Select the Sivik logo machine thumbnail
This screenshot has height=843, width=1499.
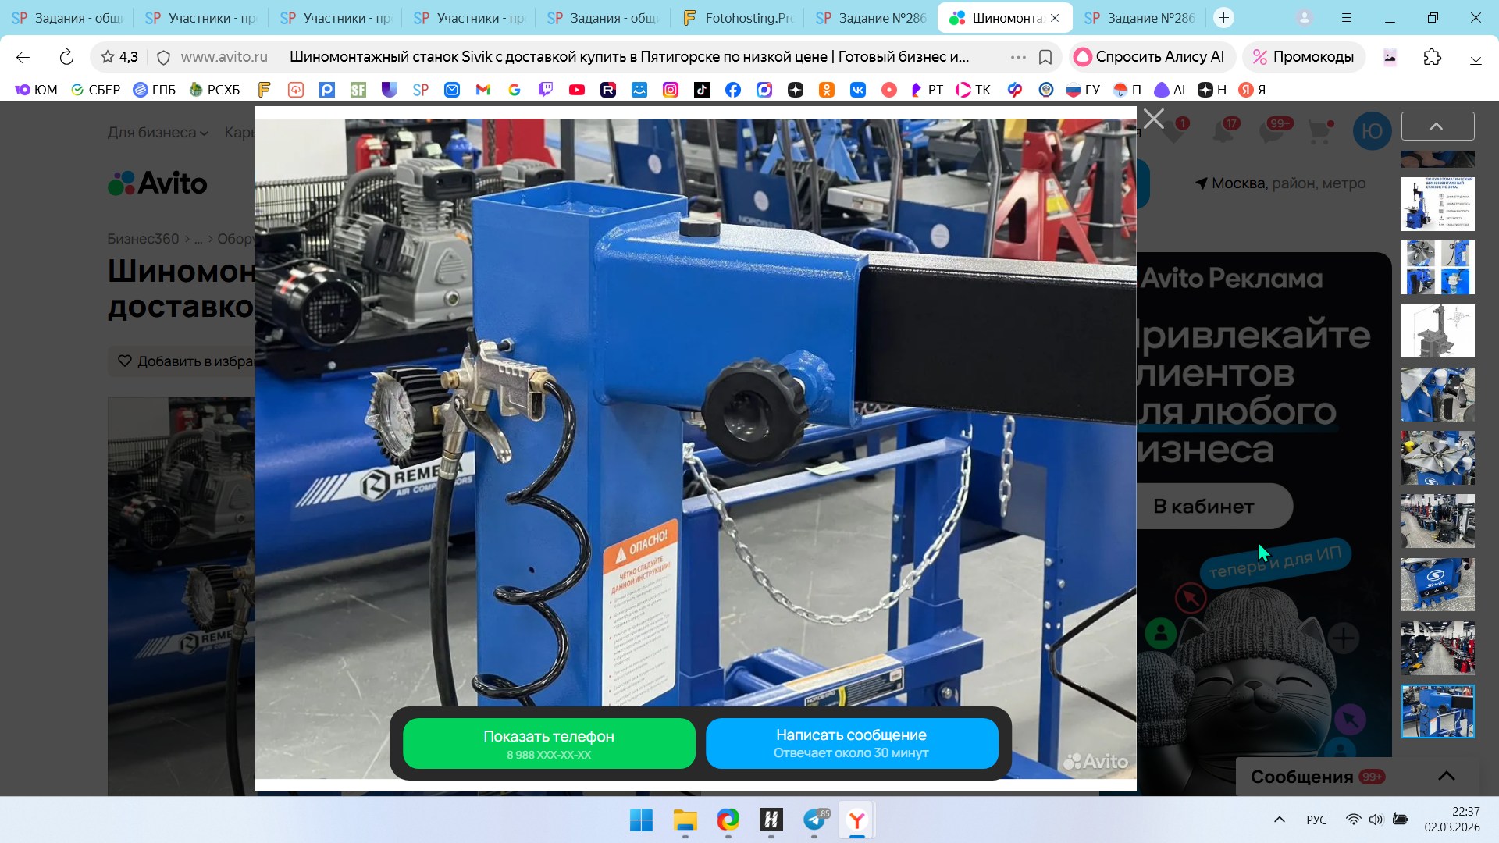coord(1437,584)
